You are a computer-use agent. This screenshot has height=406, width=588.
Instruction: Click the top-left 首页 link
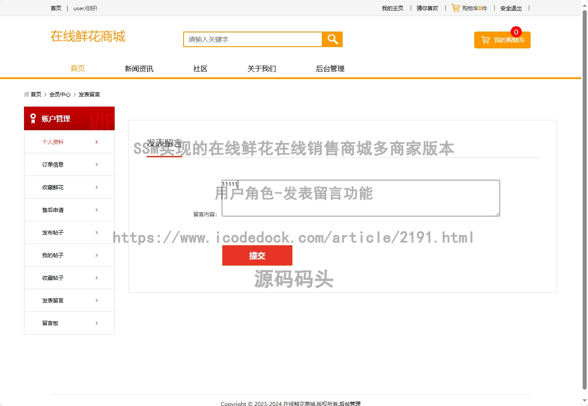click(x=56, y=8)
